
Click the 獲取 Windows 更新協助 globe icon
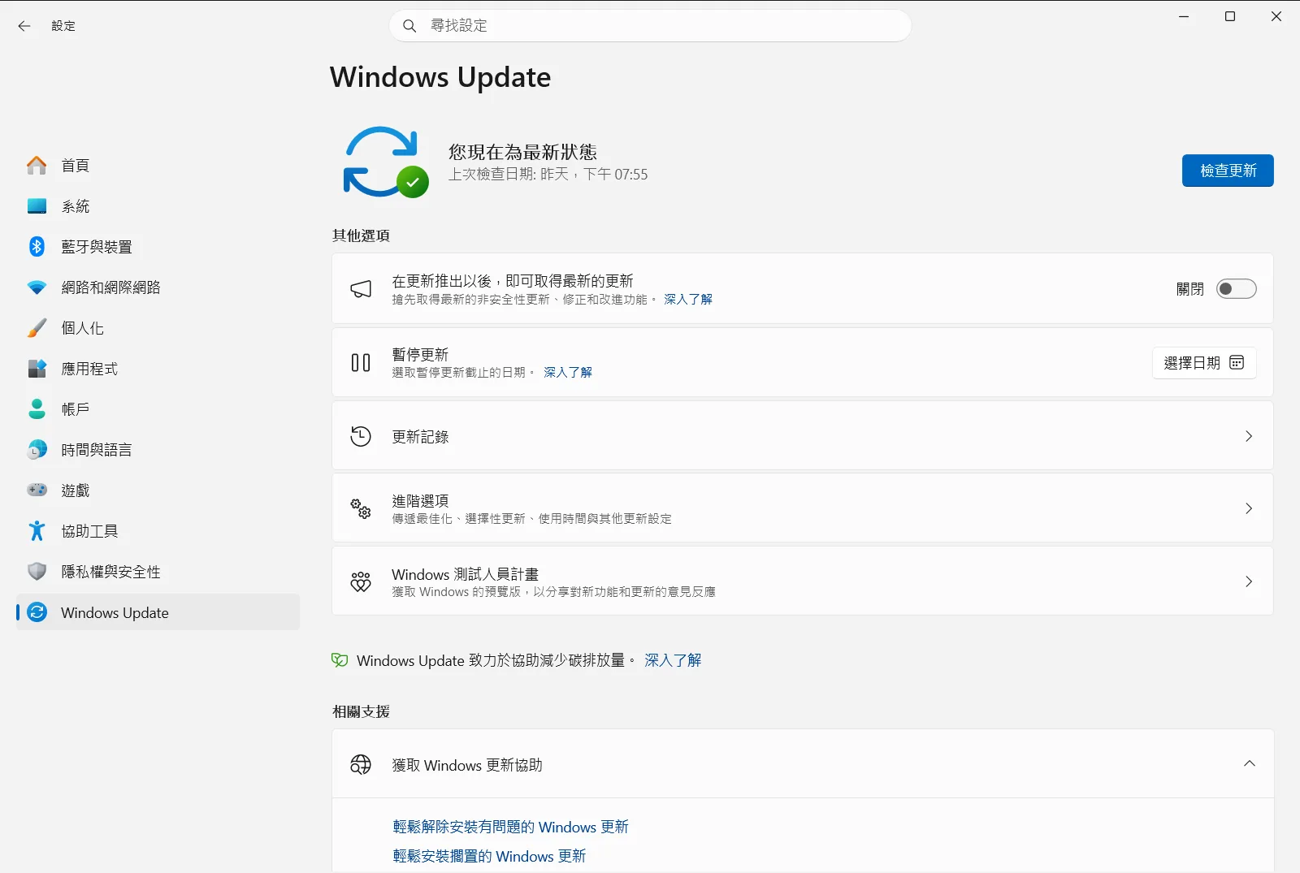point(361,764)
